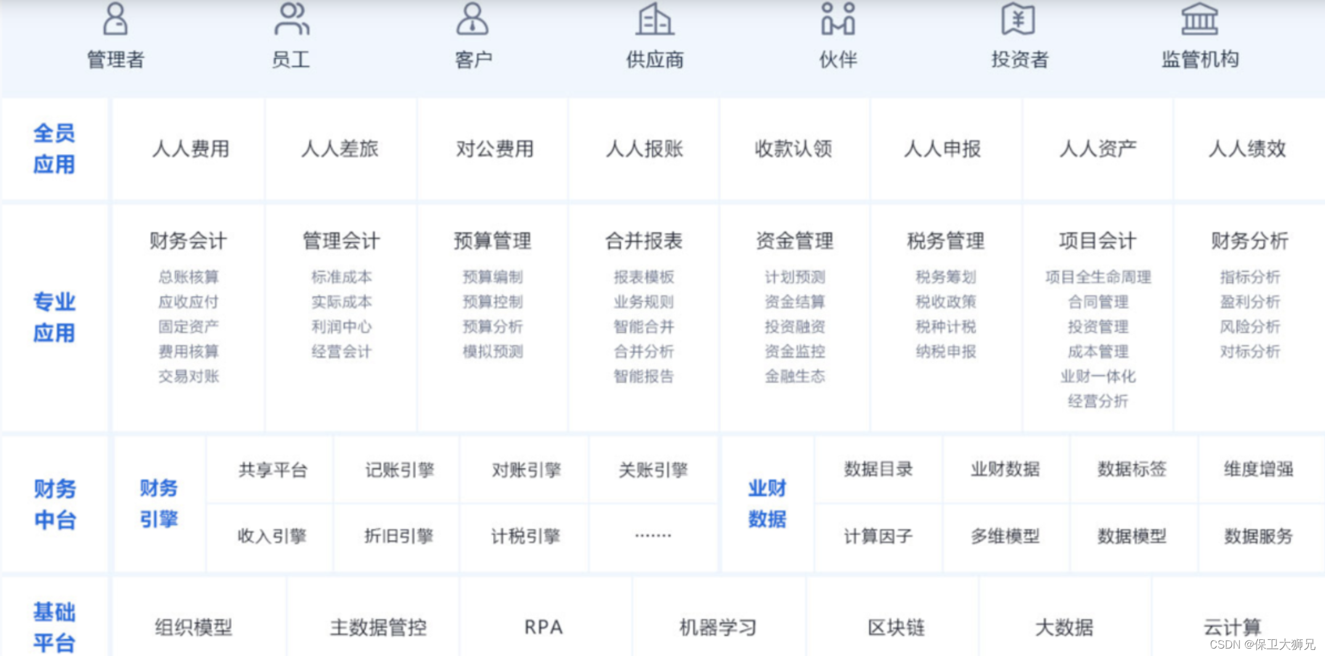Select the 人人费用 cell
Viewport: 1325px width, 656px height.
pyautogui.click(x=189, y=149)
